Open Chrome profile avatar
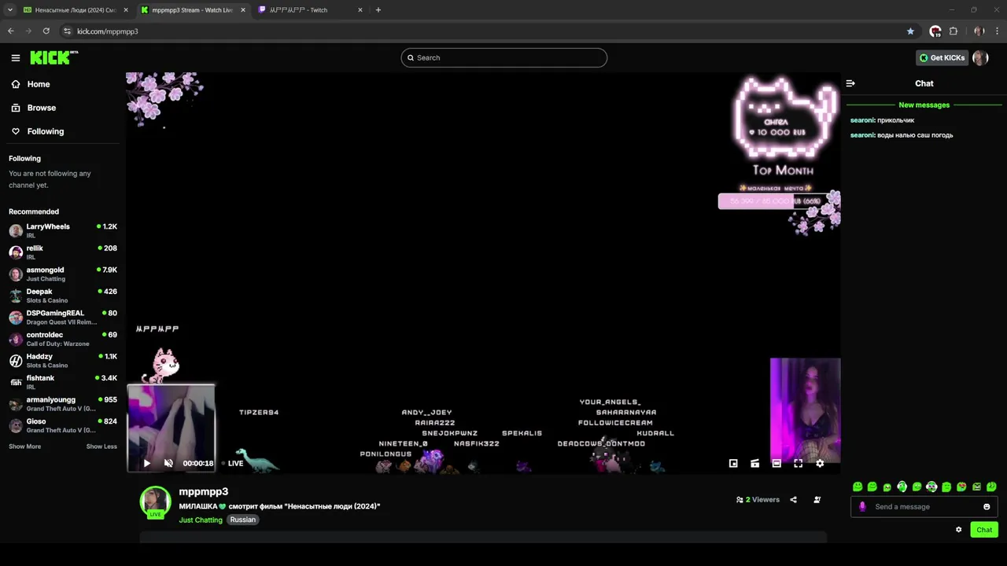Viewport: 1007px width, 566px height. point(979,31)
